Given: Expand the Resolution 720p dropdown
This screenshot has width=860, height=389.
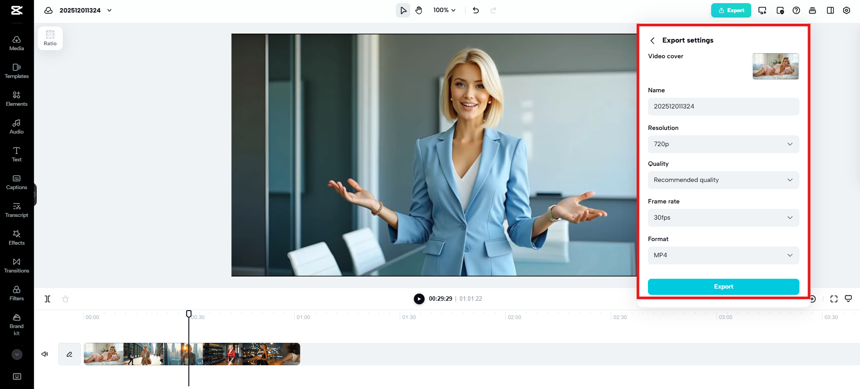Looking at the screenshot, I should (723, 144).
